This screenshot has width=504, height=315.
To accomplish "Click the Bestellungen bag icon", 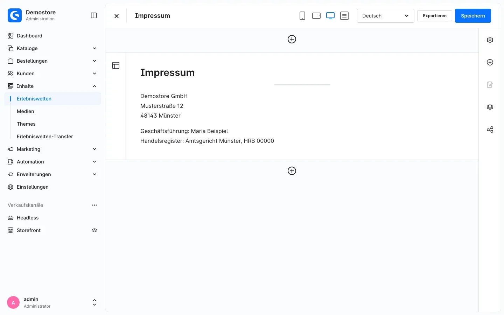I will [10, 61].
